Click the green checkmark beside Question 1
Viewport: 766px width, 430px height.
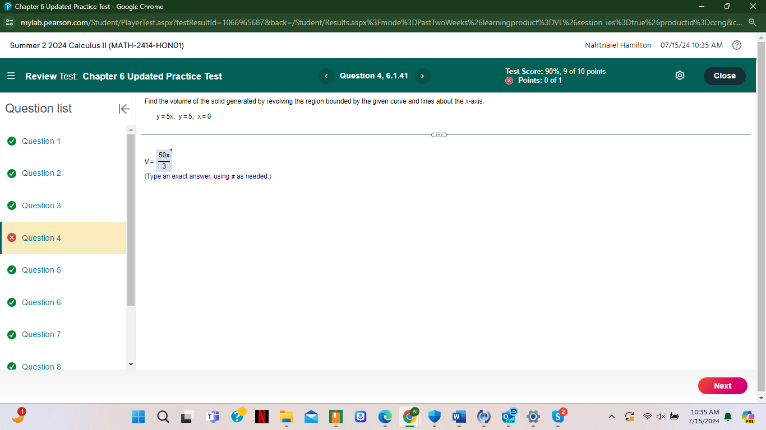tap(12, 141)
